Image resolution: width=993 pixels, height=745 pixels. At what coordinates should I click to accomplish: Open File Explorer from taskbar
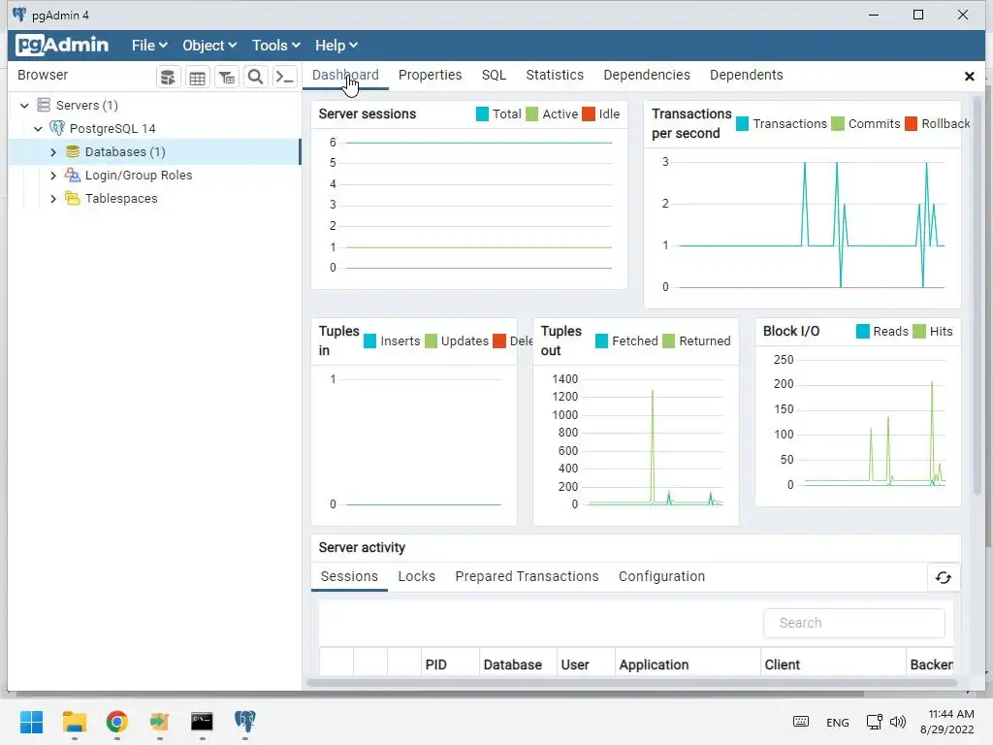pyautogui.click(x=74, y=722)
